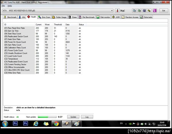The height and width of the screenshot is (134, 172).
Task: Switch to the Erase tab
Action: click(73, 17)
